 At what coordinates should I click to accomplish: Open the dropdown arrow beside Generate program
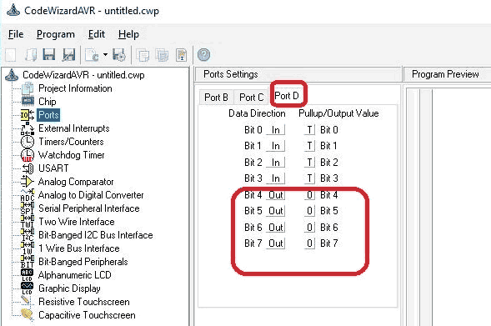(x=105, y=54)
